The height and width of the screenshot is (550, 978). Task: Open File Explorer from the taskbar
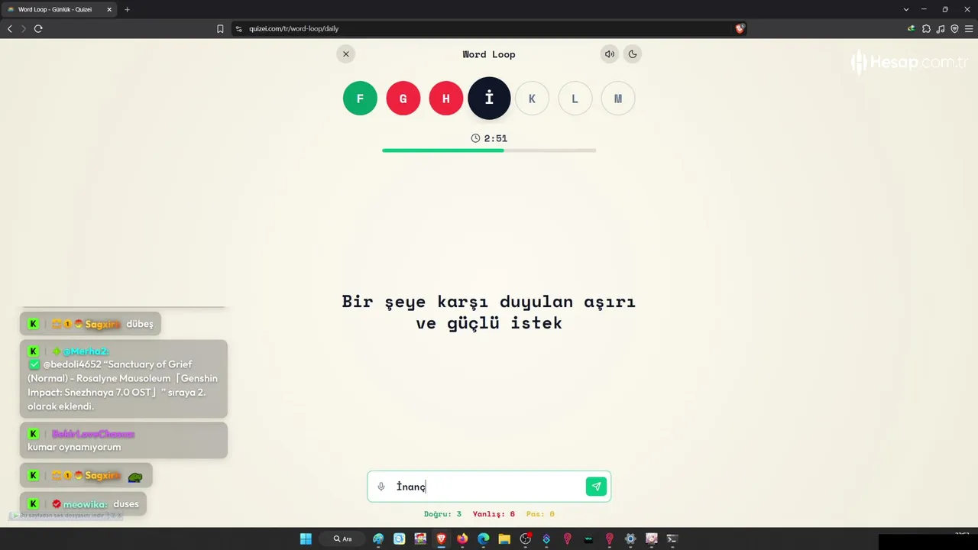coord(504,539)
